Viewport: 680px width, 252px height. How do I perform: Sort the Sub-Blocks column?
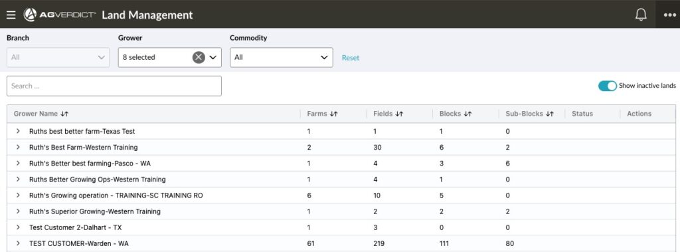(549, 114)
